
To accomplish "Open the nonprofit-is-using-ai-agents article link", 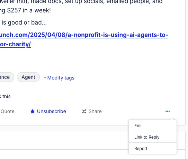I will (84, 35).
